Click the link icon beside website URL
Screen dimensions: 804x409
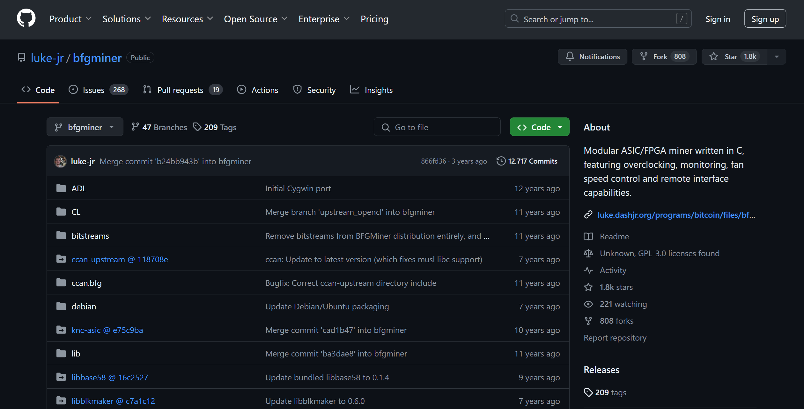(588, 215)
